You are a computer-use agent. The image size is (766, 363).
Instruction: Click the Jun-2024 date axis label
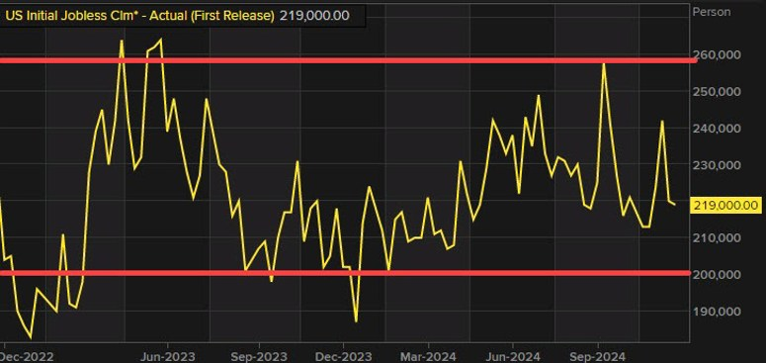[x=513, y=357]
